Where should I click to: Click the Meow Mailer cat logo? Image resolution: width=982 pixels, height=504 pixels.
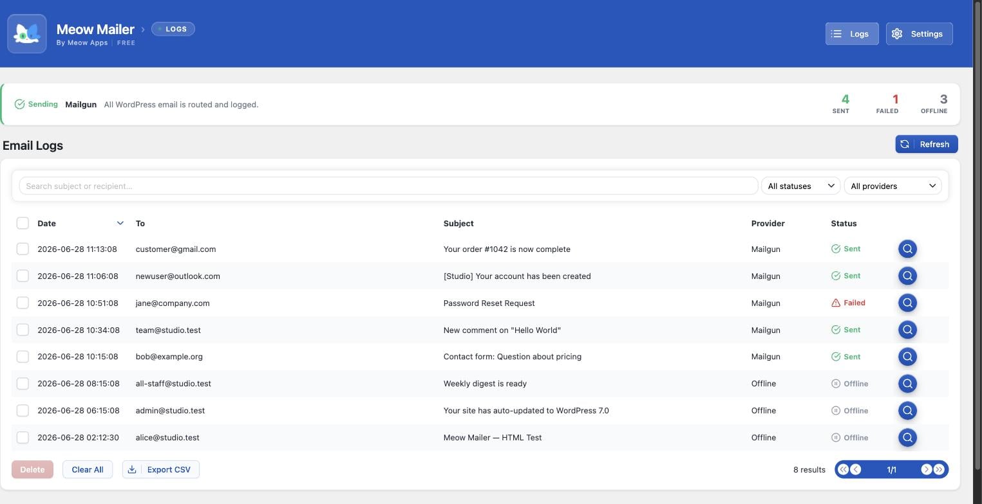[x=27, y=33]
